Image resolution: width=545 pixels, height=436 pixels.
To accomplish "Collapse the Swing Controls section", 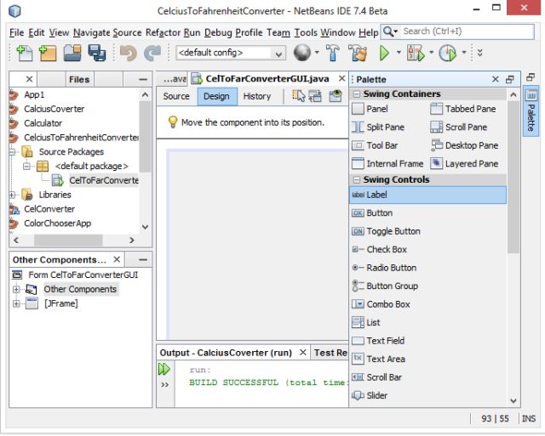I will [356, 179].
